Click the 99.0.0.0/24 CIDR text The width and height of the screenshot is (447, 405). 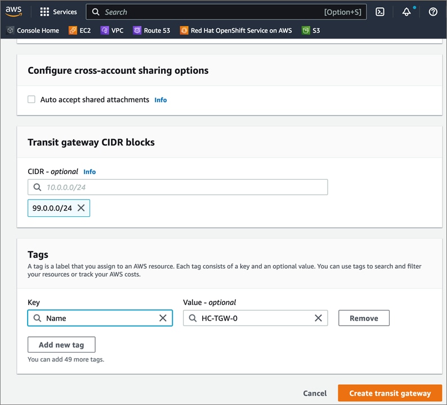[x=52, y=208]
